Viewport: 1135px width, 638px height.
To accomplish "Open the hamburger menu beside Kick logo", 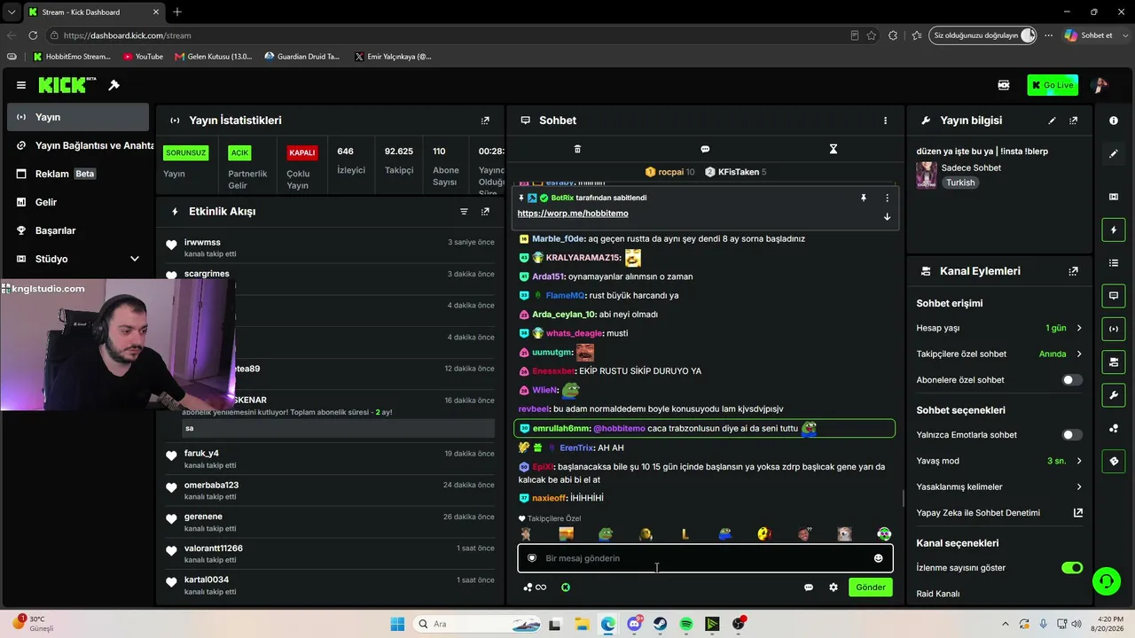I will (20, 85).
